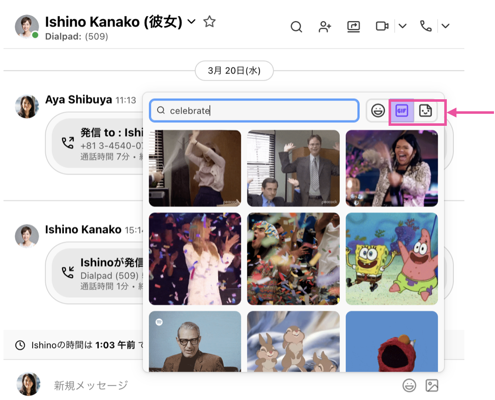Click the Ishino Kanako sender name in chat
The image size is (495, 400).
click(83, 229)
